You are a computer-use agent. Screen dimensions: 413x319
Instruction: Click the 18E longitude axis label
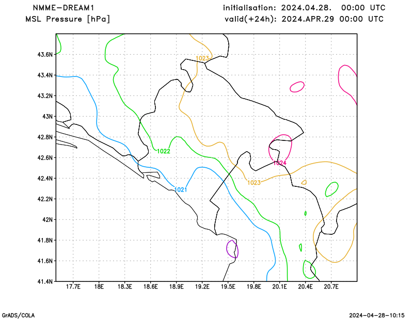pos(99,286)
